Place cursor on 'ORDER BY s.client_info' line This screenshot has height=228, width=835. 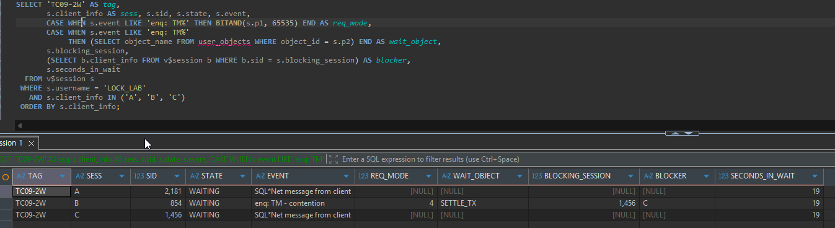tap(69, 107)
